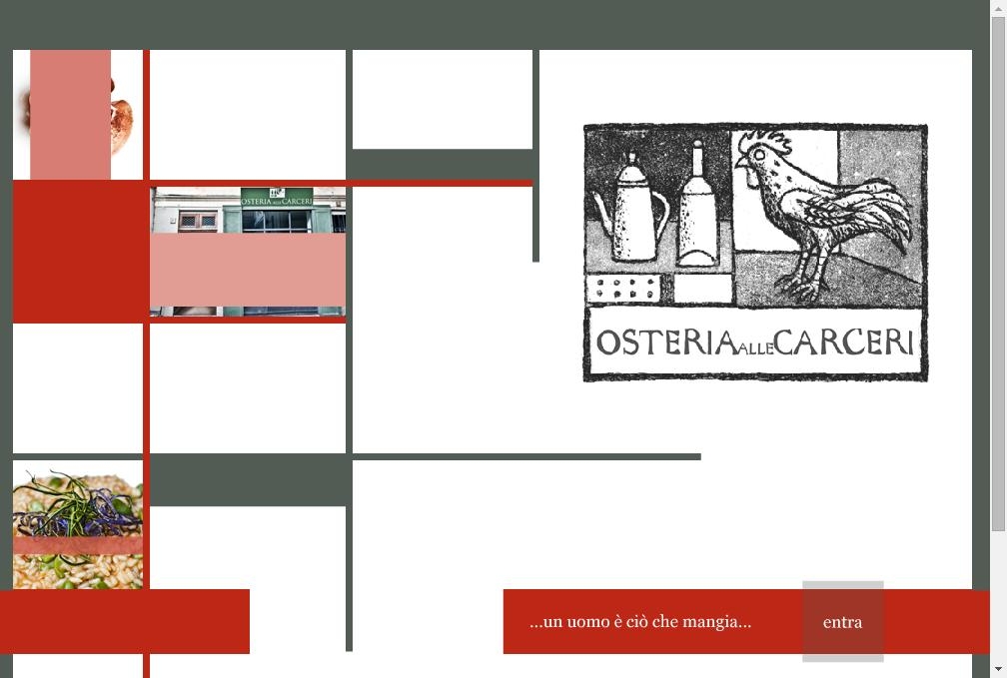Click the slogan "...un uomo è ciò che mangia..."
The height and width of the screenshot is (678, 1007).
pos(640,621)
